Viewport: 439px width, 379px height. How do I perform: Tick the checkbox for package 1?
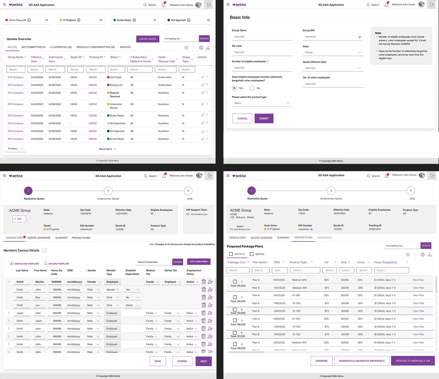coord(235,282)
